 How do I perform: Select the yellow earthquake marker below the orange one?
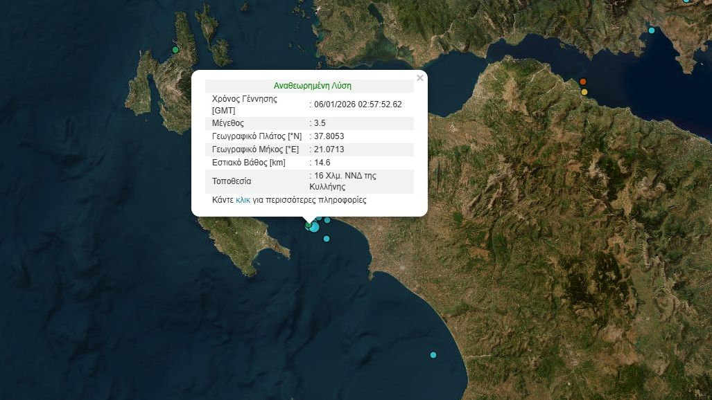coord(584,92)
